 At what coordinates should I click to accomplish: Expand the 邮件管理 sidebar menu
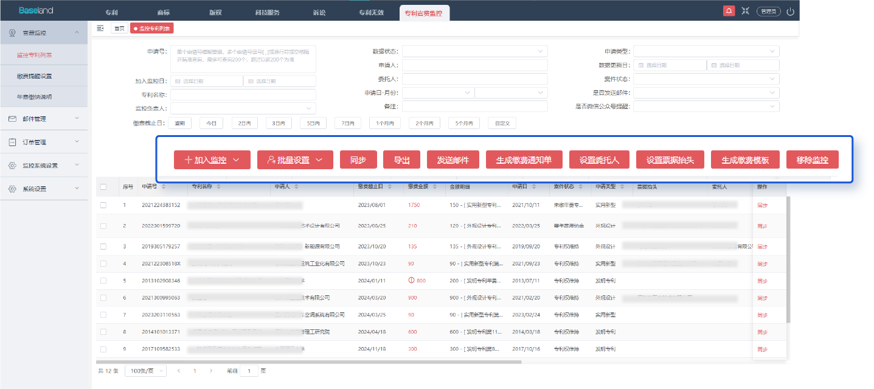[x=44, y=119]
